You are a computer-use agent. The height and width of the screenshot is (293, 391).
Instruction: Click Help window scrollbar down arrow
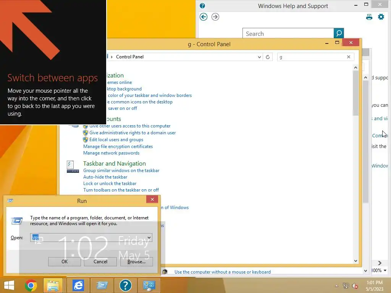tap(365, 270)
